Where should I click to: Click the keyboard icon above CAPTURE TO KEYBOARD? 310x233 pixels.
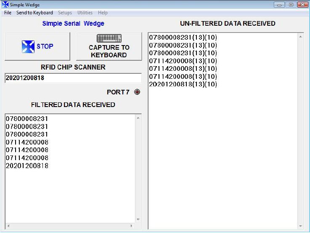click(x=109, y=38)
